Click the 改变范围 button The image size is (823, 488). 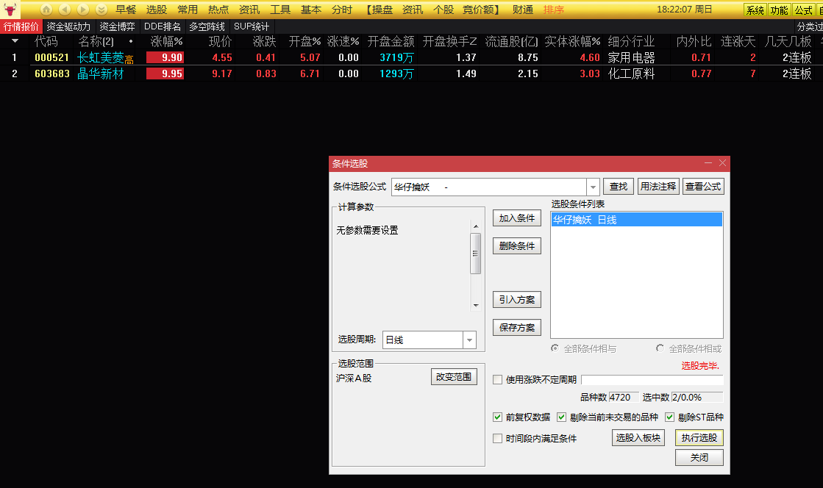click(x=454, y=377)
